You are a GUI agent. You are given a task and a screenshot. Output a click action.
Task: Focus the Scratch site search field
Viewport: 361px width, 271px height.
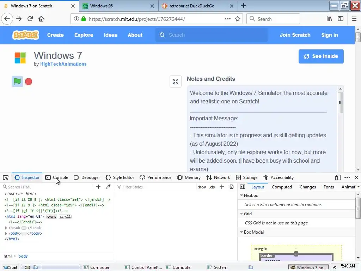(x=212, y=35)
